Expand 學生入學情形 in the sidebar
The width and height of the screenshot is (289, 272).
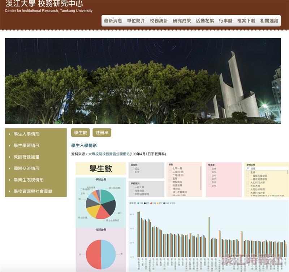tap(26, 134)
